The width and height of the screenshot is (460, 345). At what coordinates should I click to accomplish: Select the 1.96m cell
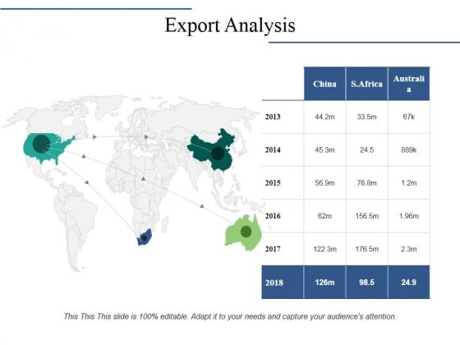pyautogui.click(x=409, y=216)
